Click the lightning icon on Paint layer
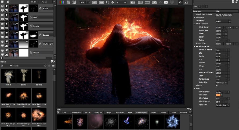 click(6, 16)
